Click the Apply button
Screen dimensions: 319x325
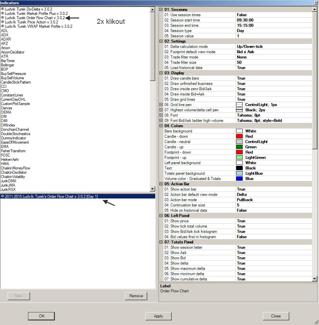159,316
